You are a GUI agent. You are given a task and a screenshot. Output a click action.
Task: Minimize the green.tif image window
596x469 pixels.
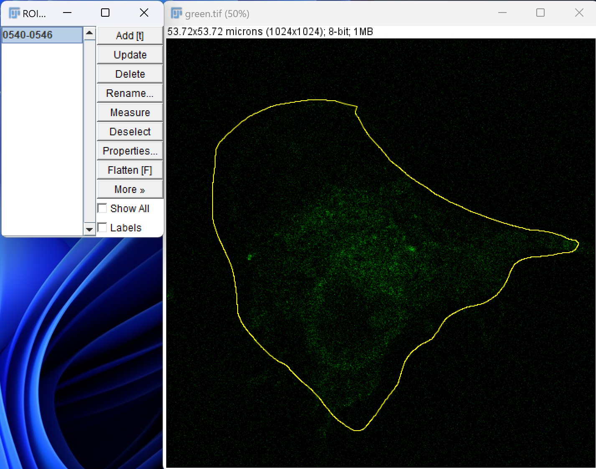(x=502, y=13)
